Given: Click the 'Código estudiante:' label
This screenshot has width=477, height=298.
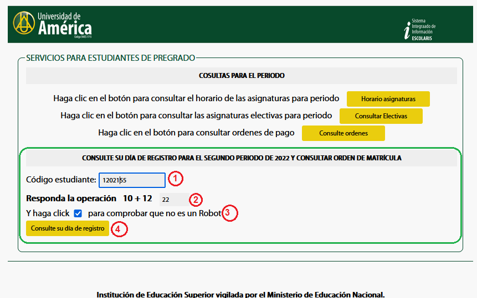Looking at the screenshot, I should [61, 180].
